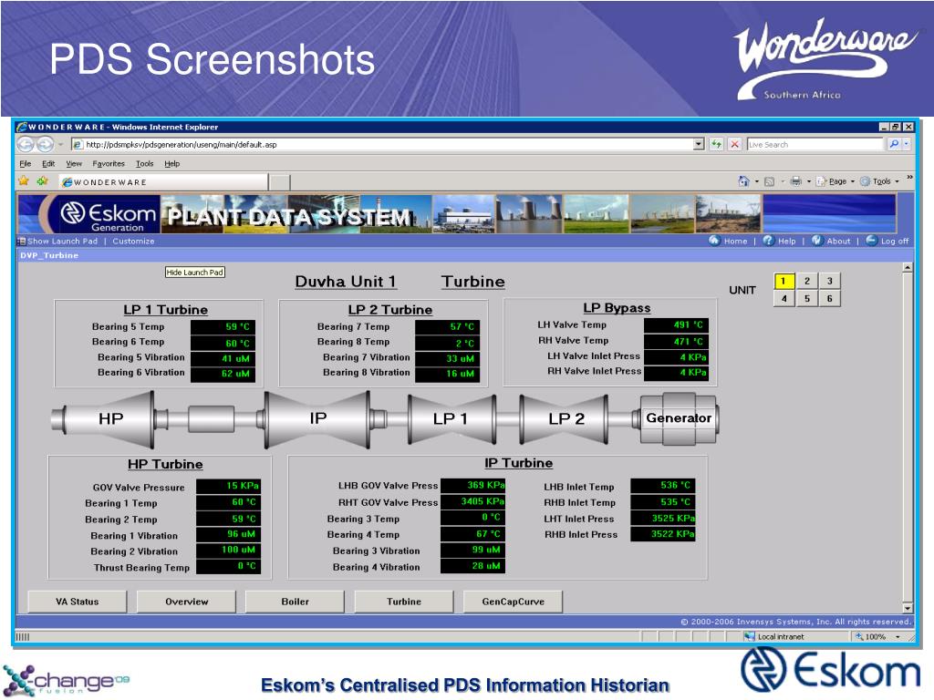The height and width of the screenshot is (700, 934).
Task: Click the portal Help question-mark icon
Action: coord(768,241)
